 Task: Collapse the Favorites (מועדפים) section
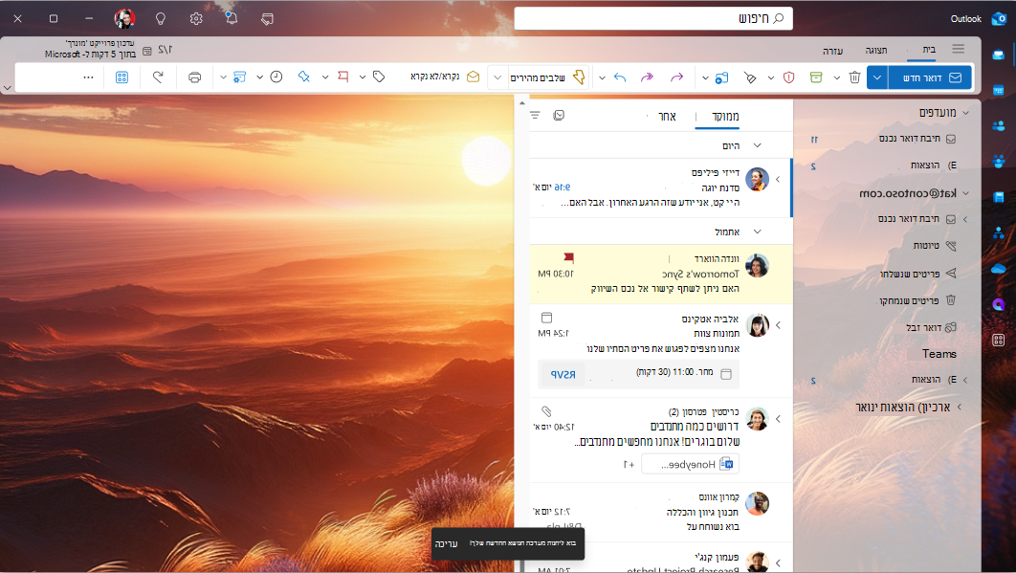pos(965,113)
